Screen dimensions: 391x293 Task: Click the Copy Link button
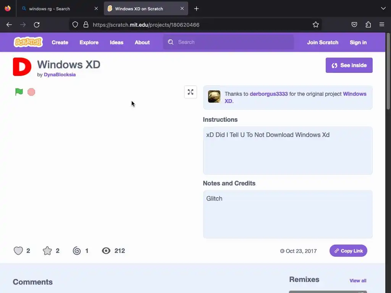click(x=348, y=251)
